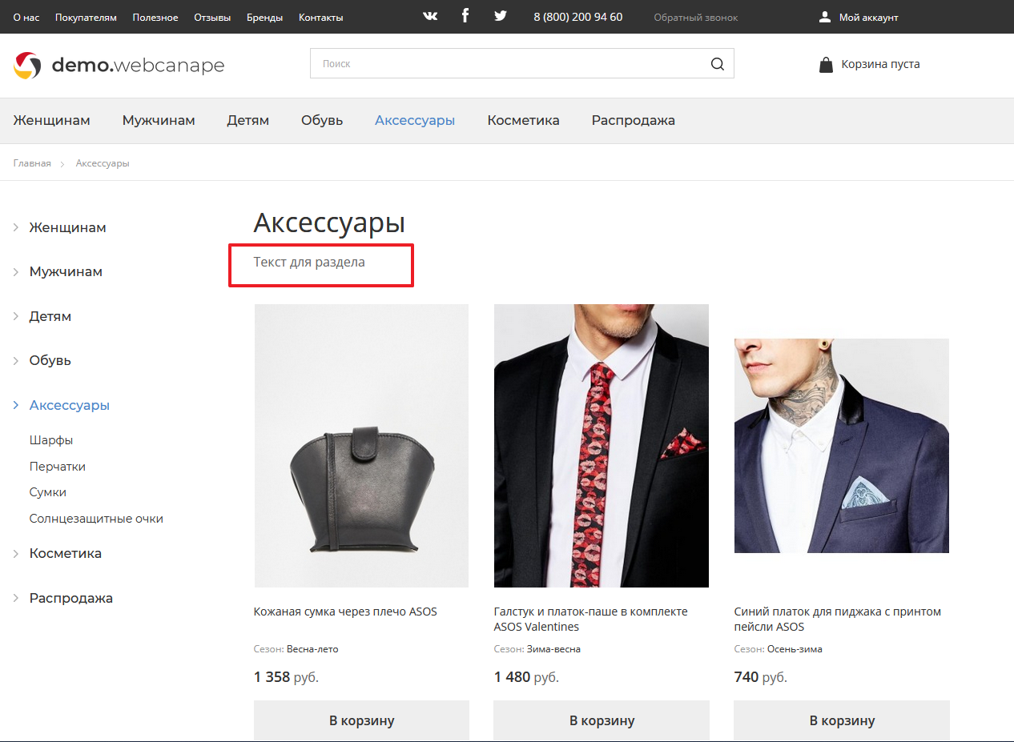Viewport: 1014px width, 742px height.
Task: Expand Женщинам sidebar chevron
Action: coord(16,228)
